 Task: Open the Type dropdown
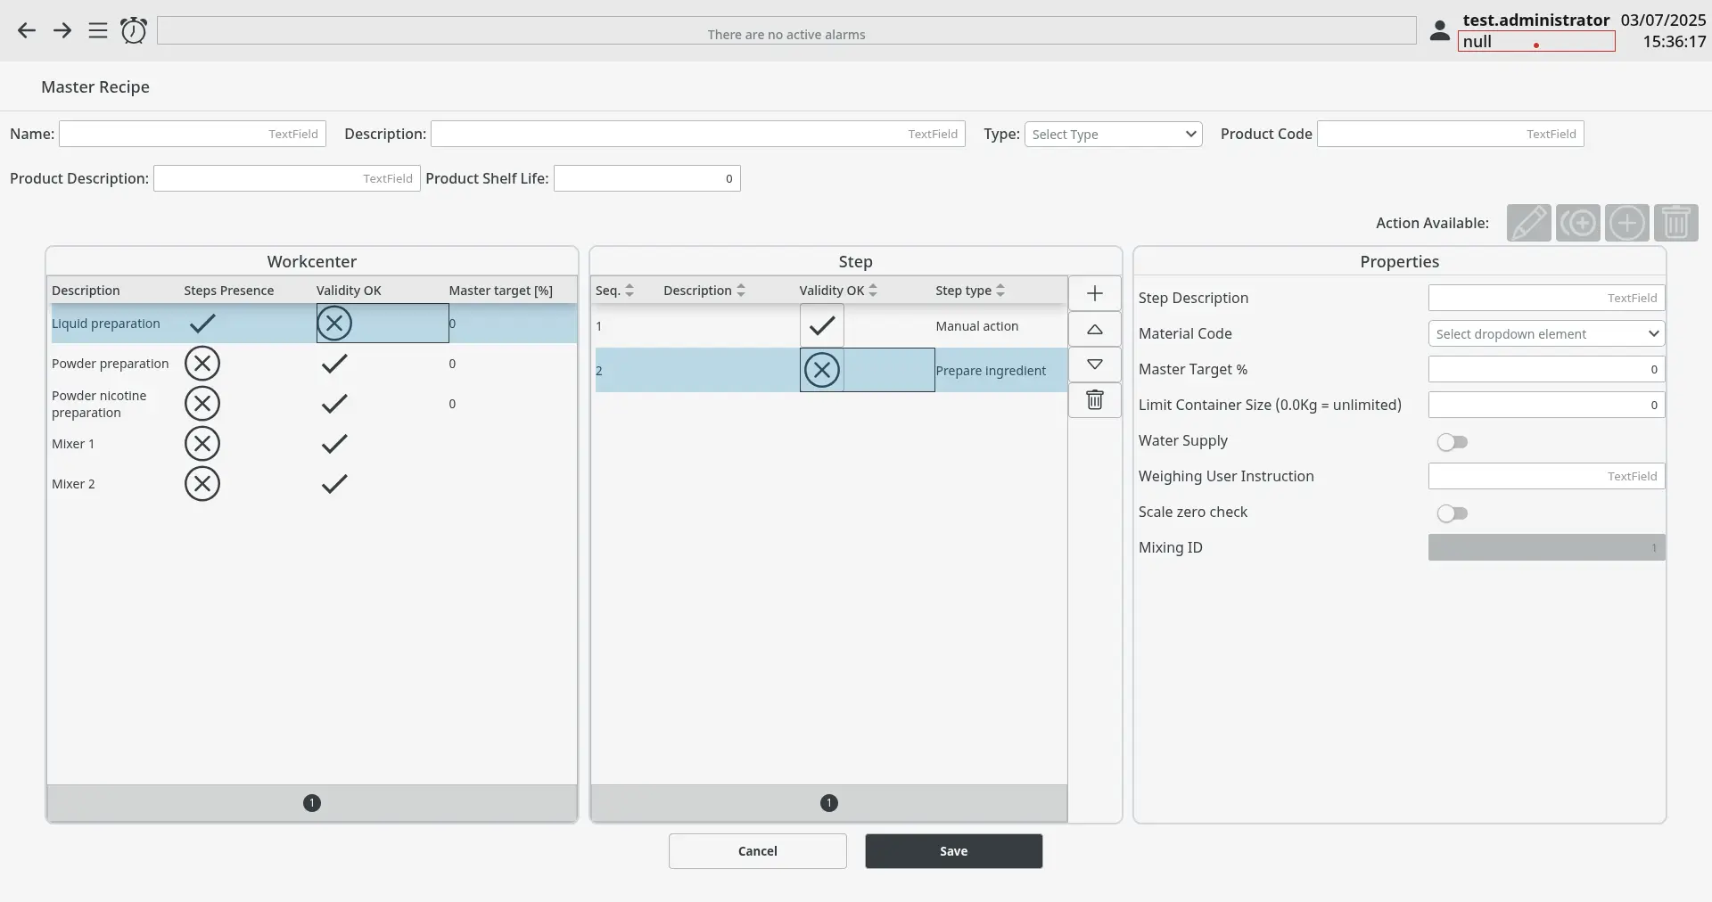pyautogui.click(x=1113, y=135)
